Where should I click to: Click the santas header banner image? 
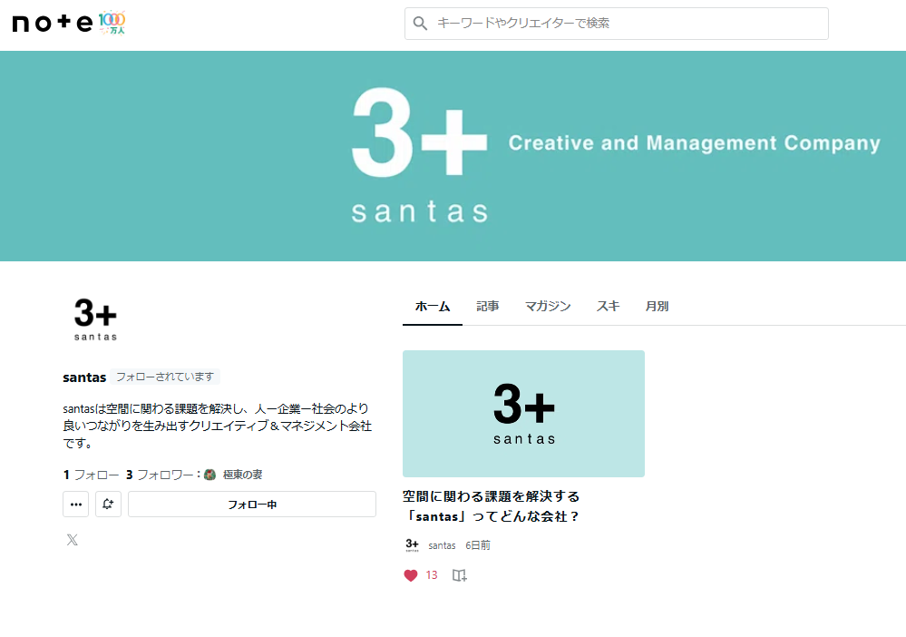pyautogui.click(x=453, y=156)
